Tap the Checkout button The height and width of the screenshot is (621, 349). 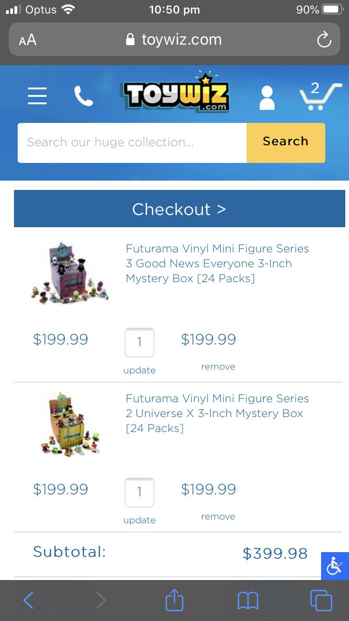(x=179, y=209)
